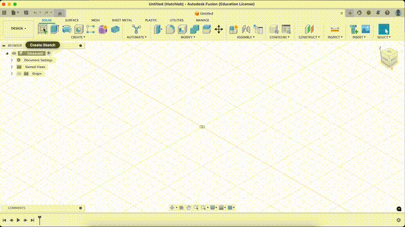Image resolution: width=405 pixels, height=227 pixels.
Task: Open the File menu dropdown
Action: [15, 12]
